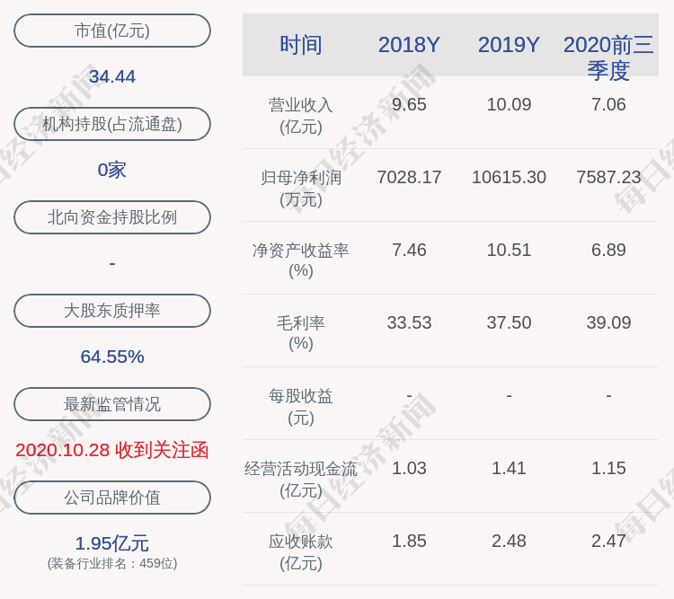Select the 经营活动现金流(亿元) row label
Image resolution: width=674 pixels, height=599 pixels.
(x=301, y=479)
